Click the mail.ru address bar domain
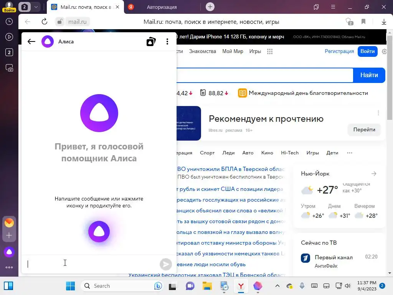393x295 pixels. point(77,22)
